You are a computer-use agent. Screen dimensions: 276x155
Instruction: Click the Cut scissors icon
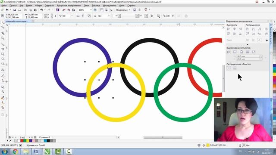point(26,10)
